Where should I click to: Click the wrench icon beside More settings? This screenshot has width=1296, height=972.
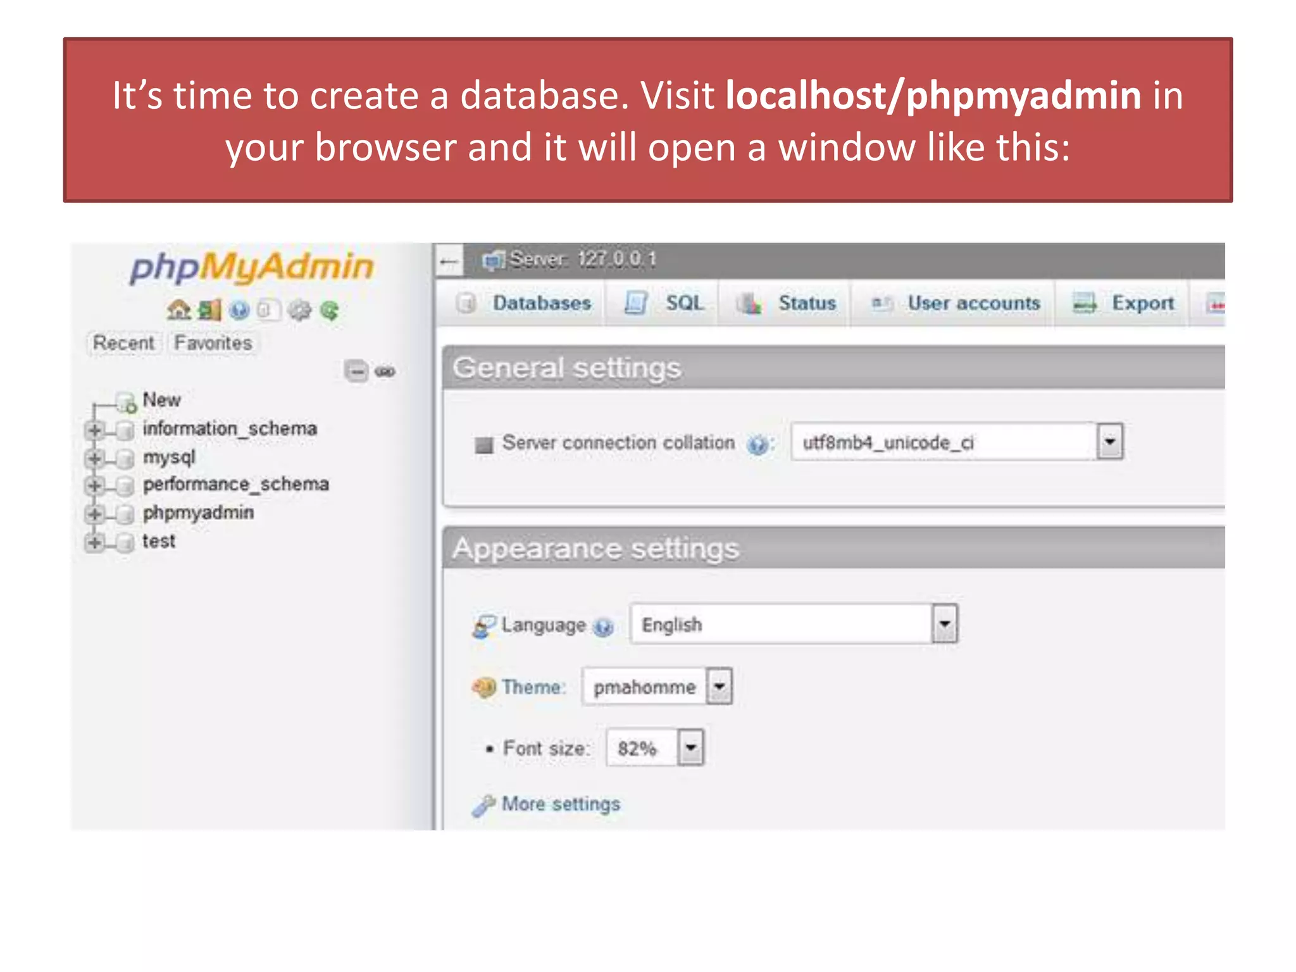tap(484, 806)
